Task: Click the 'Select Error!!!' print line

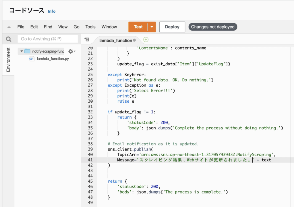Action: tap(146, 91)
